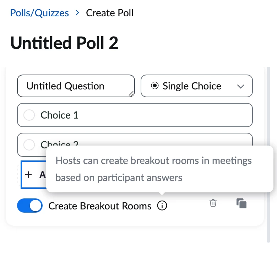This screenshot has height=257, width=277.
Task: Click the Create Poll breadcrumb item
Action: point(110,13)
